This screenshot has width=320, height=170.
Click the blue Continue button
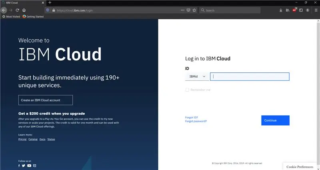pos(275,120)
